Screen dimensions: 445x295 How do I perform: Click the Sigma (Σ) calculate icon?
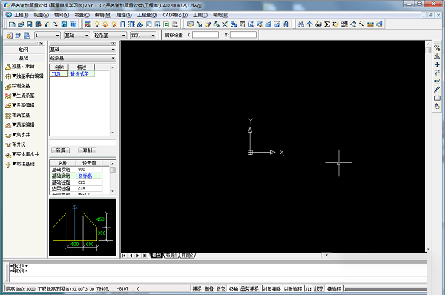[327, 24]
